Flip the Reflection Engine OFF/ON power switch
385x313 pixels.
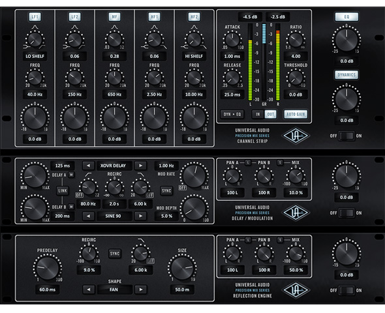pyautogui.click(x=346, y=290)
